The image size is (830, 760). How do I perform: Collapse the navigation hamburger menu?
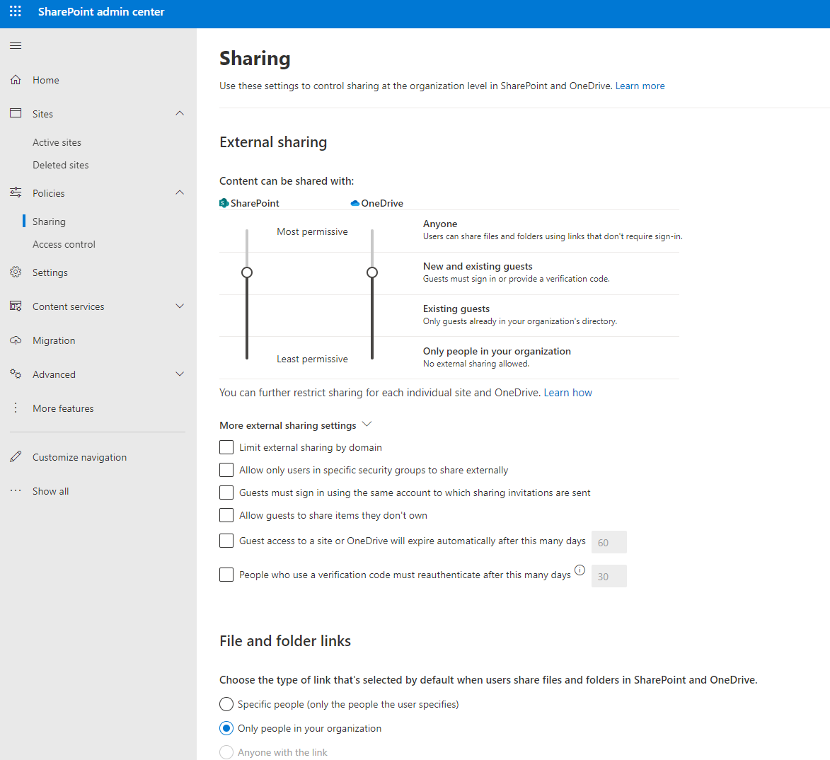(x=16, y=45)
